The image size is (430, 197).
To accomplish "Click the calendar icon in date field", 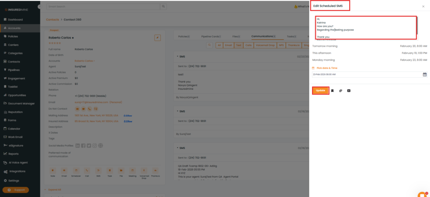I will 425,75.
